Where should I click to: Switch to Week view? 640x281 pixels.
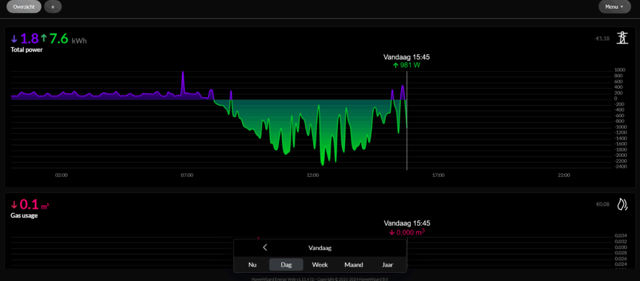[320, 265]
